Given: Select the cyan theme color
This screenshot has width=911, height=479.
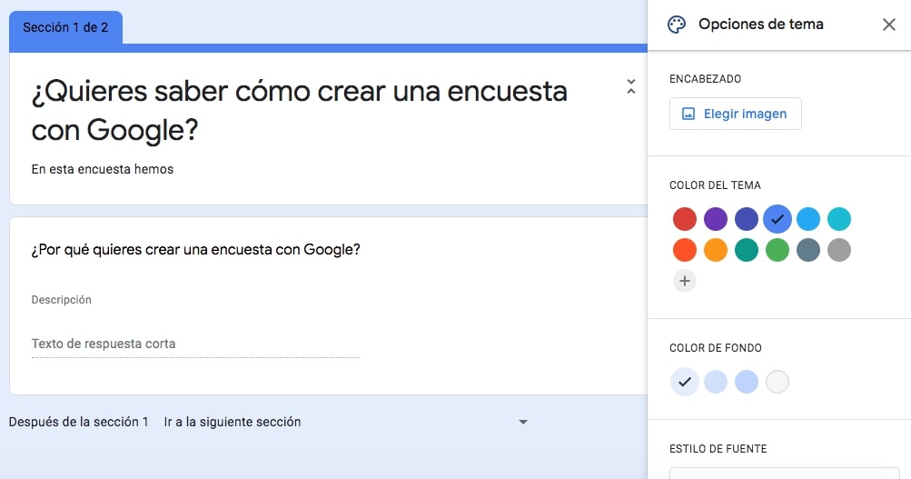Looking at the screenshot, I should tap(839, 219).
